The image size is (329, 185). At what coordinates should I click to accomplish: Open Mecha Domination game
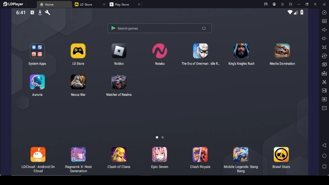point(282,51)
